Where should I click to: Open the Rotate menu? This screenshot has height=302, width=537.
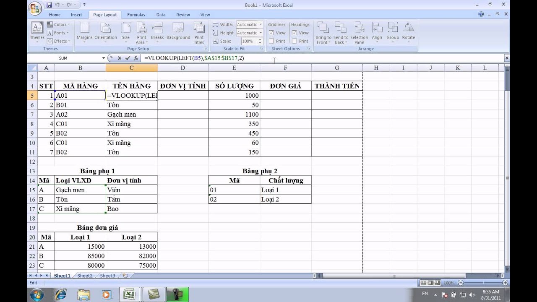point(408,32)
